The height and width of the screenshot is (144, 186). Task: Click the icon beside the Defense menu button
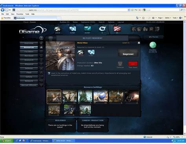pyautogui.click(x=41, y=68)
